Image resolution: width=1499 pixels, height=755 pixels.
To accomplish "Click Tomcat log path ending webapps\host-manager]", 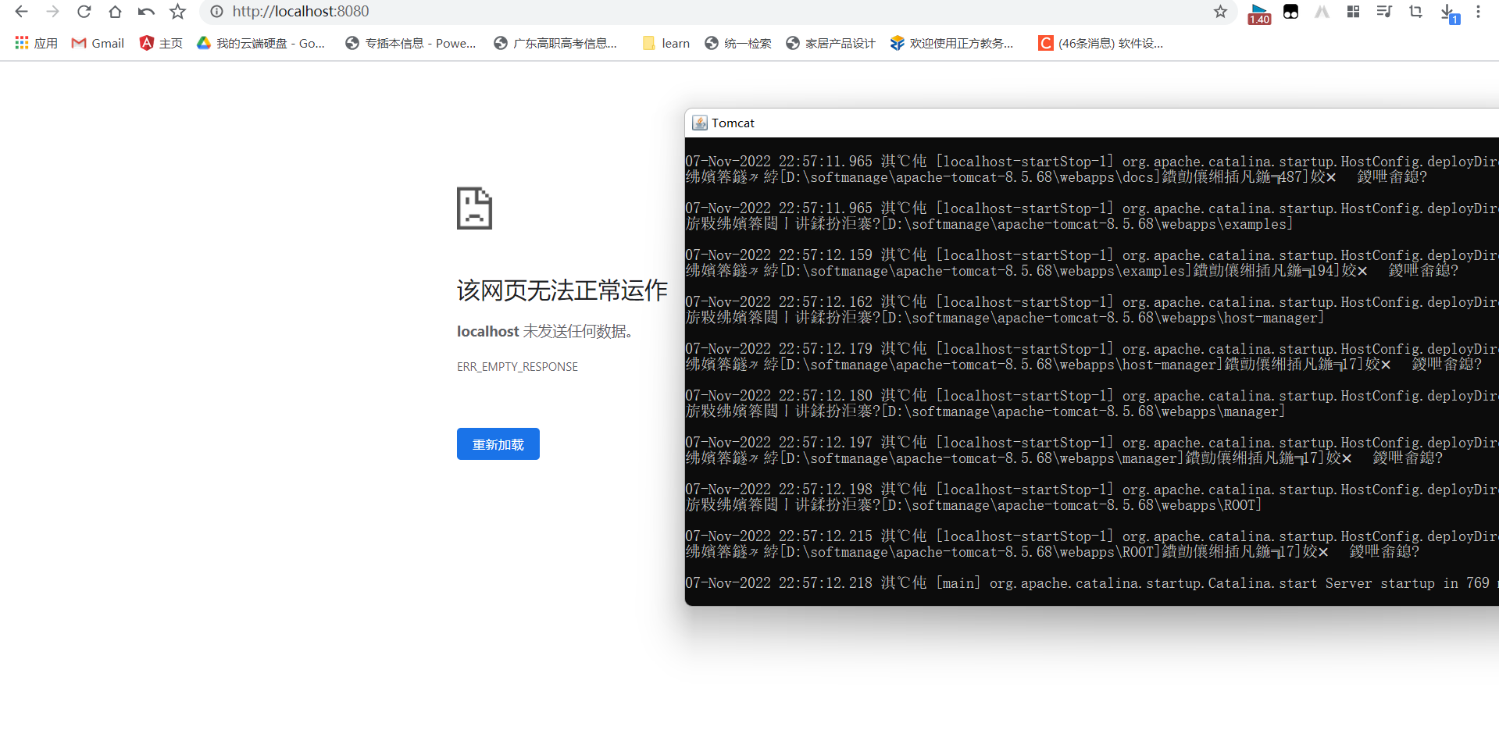I will click(1005, 318).
